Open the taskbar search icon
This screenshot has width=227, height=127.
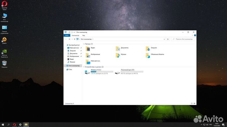(9, 124)
